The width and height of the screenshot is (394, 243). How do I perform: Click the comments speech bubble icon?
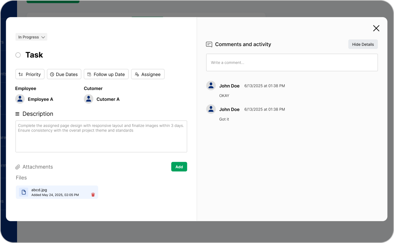click(x=209, y=44)
